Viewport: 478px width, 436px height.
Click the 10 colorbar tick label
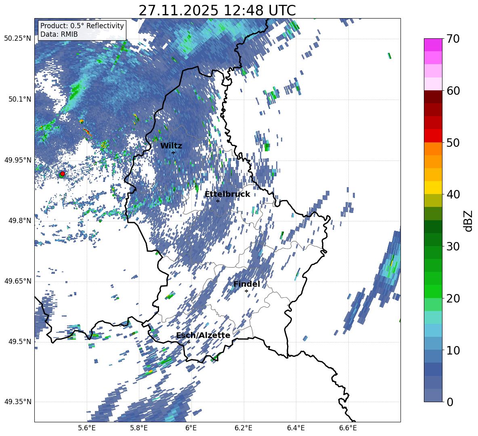click(x=453, y=350)
